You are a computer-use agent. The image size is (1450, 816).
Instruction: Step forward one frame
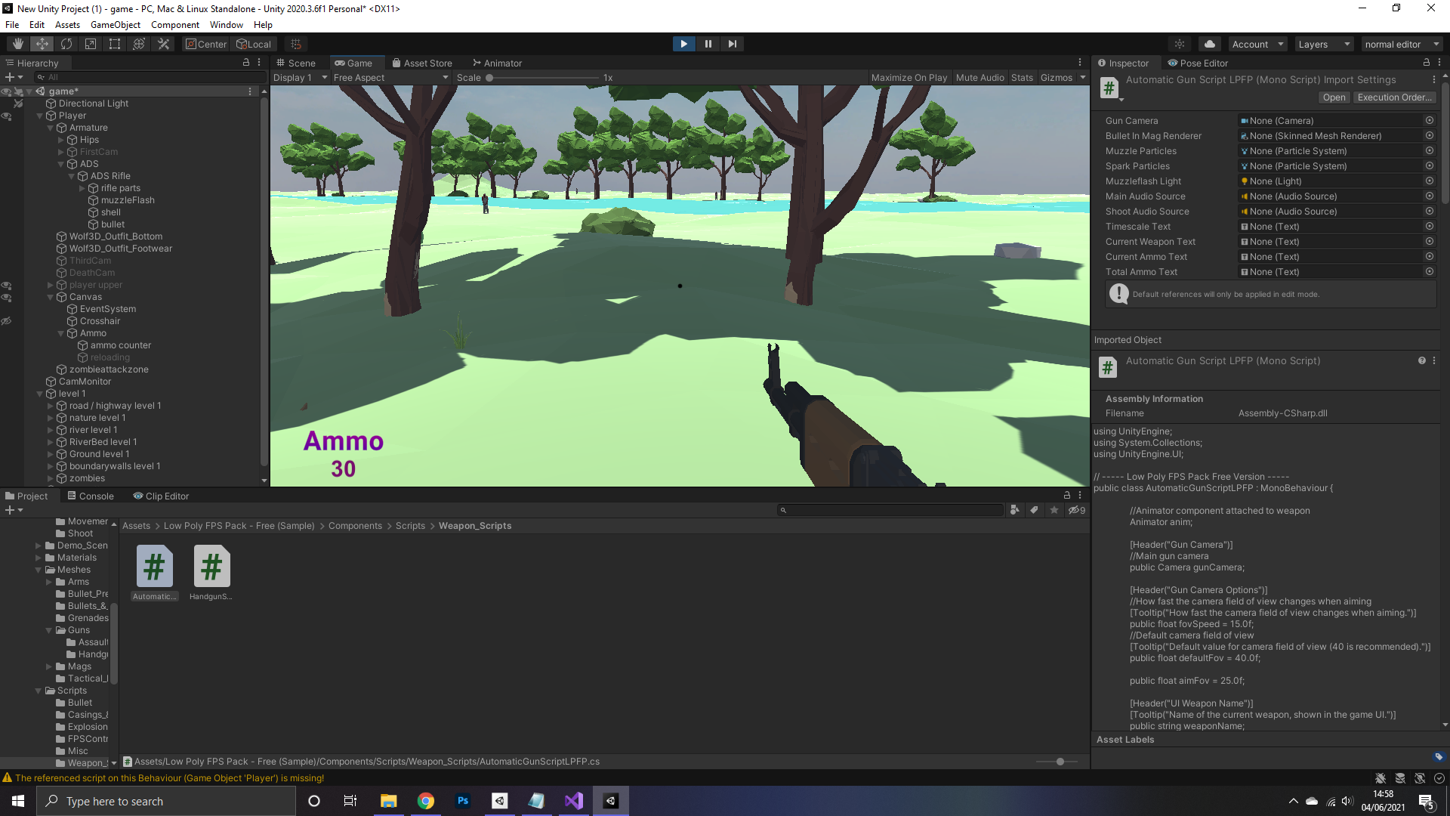(x=732, y=44)
